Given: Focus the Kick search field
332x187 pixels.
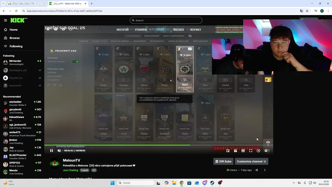Looking at the screenshot, I should (166, 20).
